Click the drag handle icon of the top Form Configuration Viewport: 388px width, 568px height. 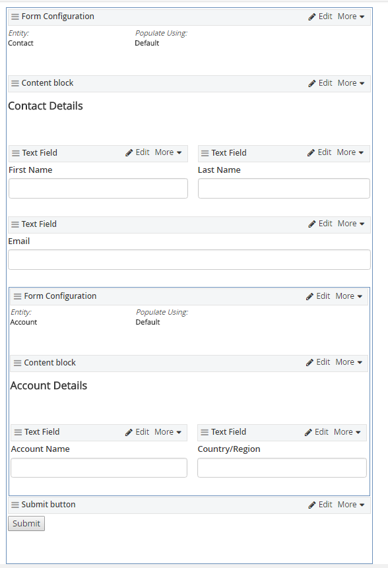click(x=15, y=16)
